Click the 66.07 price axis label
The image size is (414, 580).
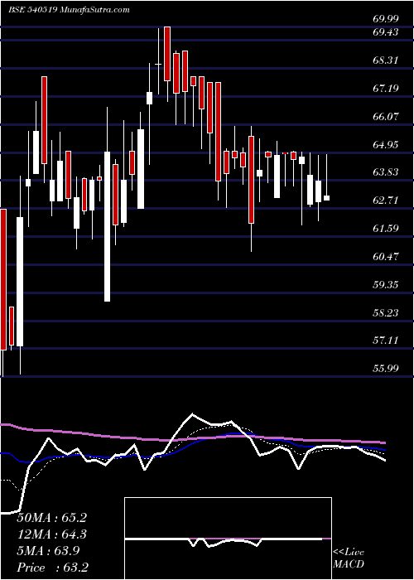(385, 116)
